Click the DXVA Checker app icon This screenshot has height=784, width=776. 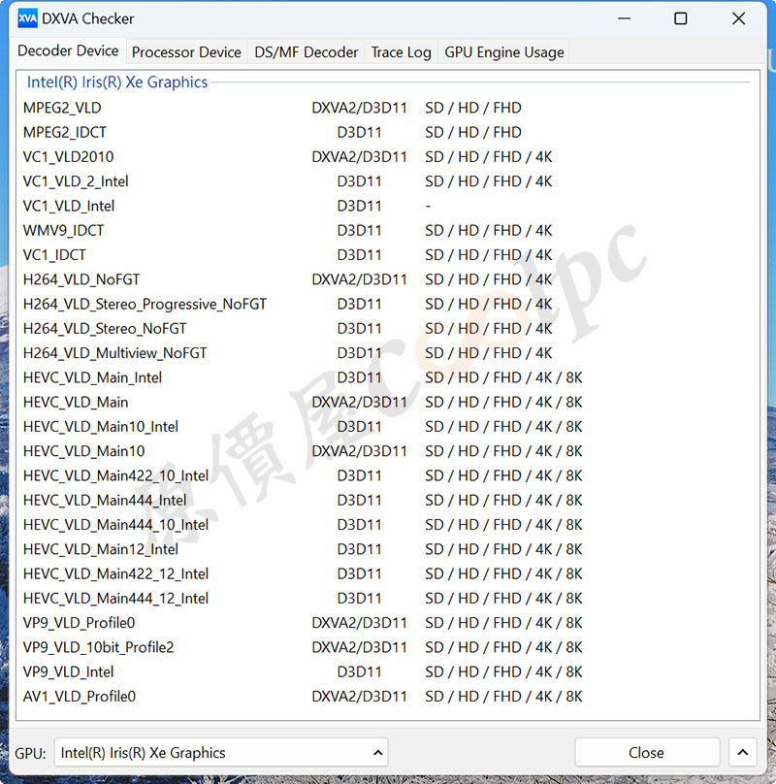[27, 19]
